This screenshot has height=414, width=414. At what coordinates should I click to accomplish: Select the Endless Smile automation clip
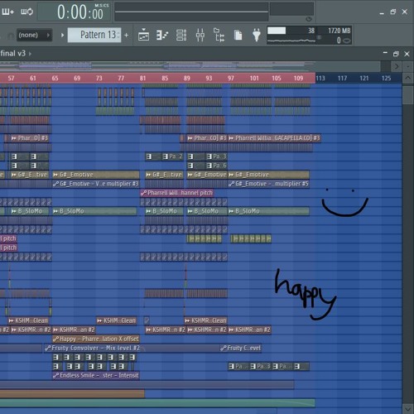95,375
